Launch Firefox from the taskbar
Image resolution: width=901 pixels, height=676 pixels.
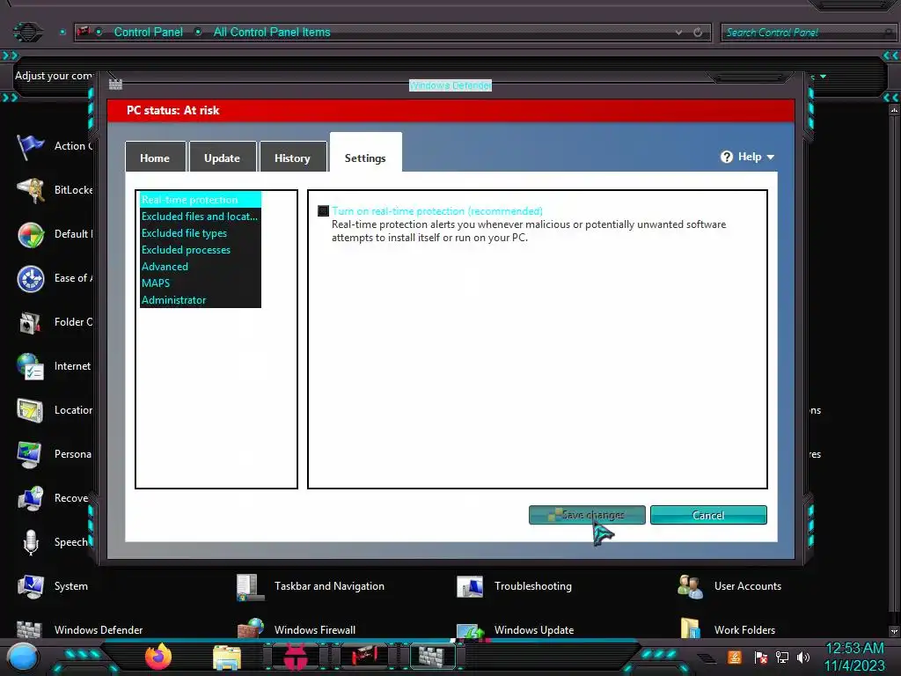coord(158,657)
